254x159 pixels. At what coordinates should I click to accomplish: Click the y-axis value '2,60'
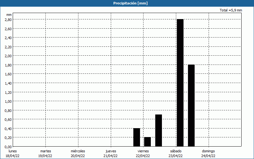click(x=9, y=29)
